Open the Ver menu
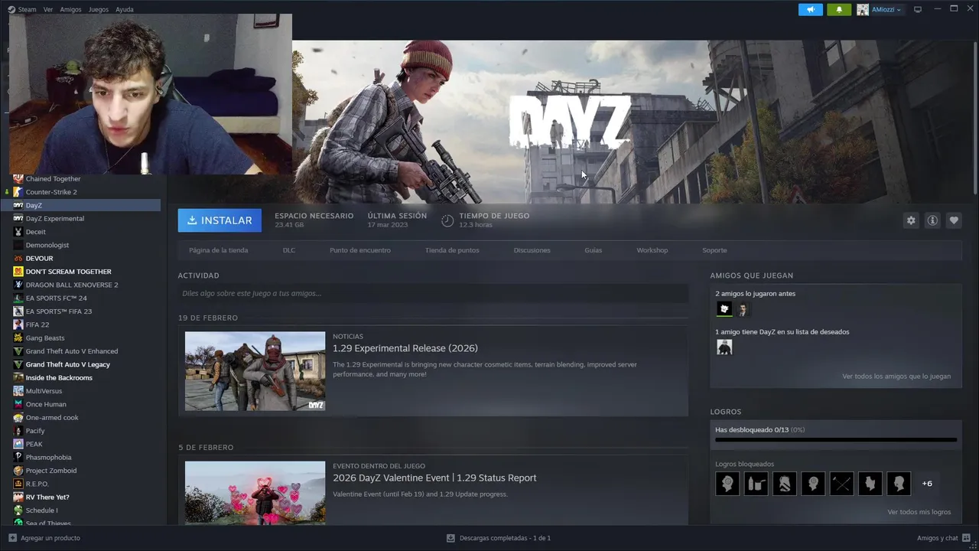 (x=48, y=9)
